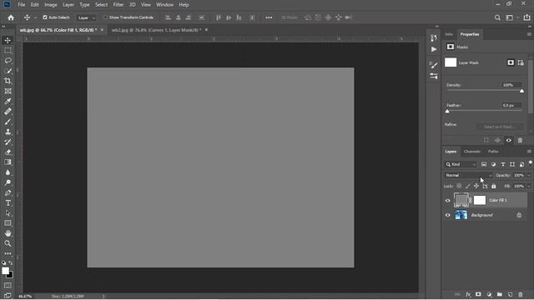The height and width of the screenshot is (300, 534).
Task: Select the Rectangular Marquee tool
Action: pos(8,50)
